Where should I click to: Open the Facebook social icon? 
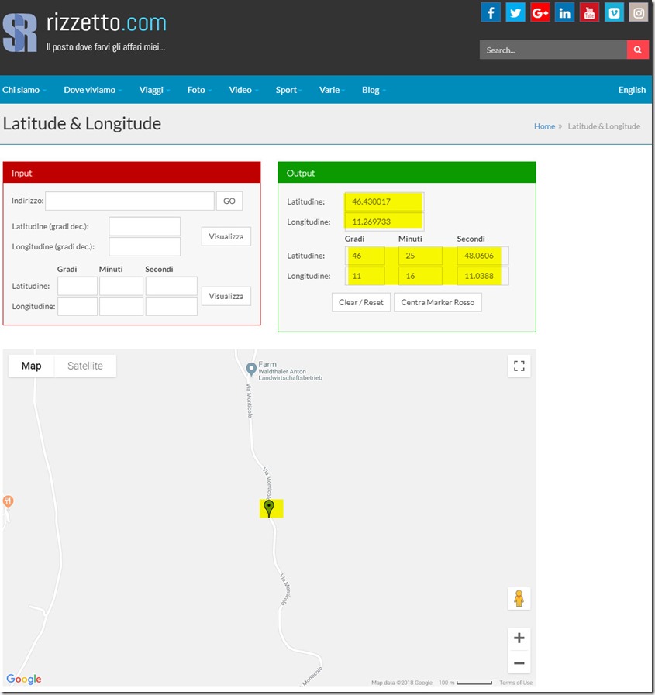pyautogui.click(x=491, y=12)
